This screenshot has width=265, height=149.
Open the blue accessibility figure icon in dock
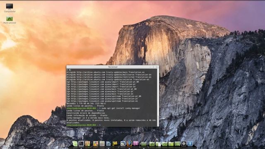pyautogui.click(x=190, y=144)
